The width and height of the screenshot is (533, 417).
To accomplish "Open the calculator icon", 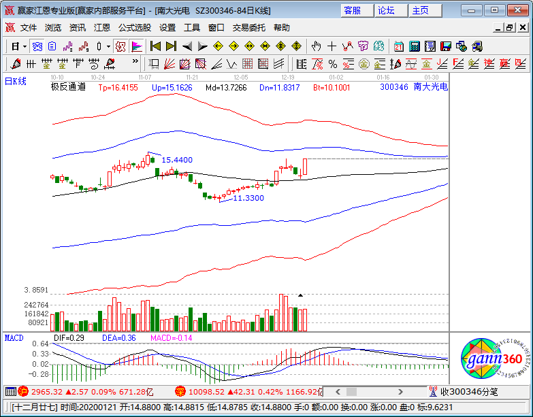I will [x=414, y=46].
